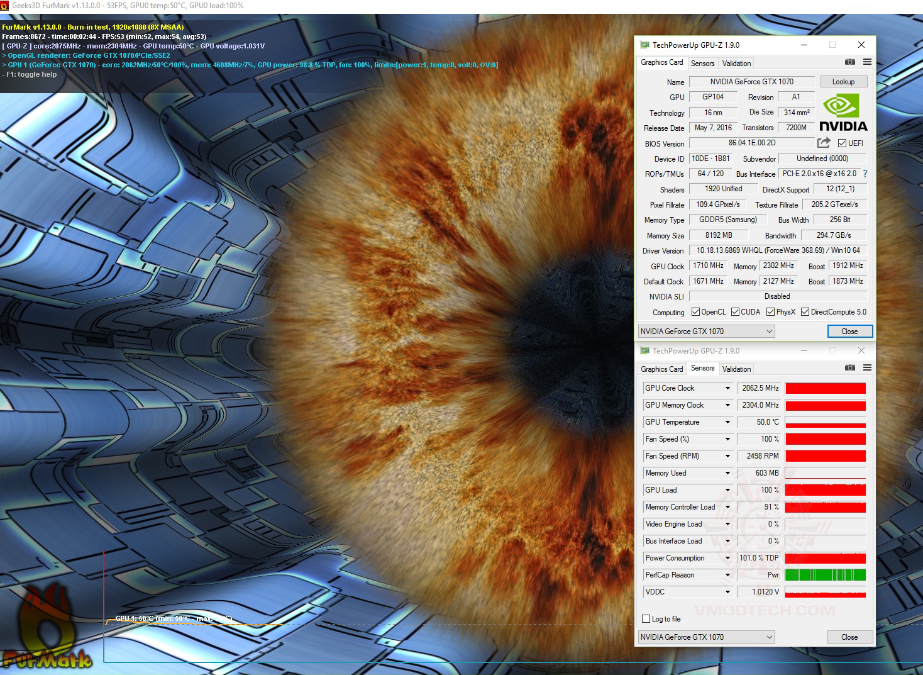Viewport: 923px width, 675px height.
Task: Click the question mark beside Bus Interface
Action: (864, 174)
